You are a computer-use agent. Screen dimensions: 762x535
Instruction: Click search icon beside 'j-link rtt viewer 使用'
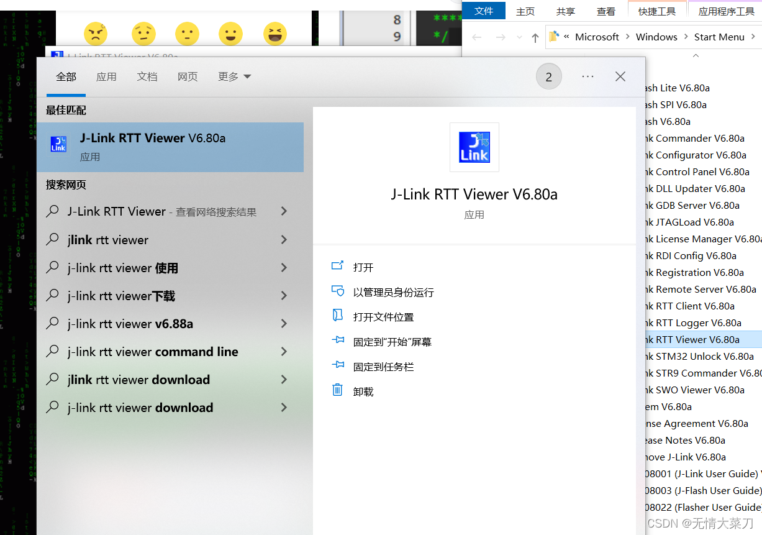(x=53, y=267)
